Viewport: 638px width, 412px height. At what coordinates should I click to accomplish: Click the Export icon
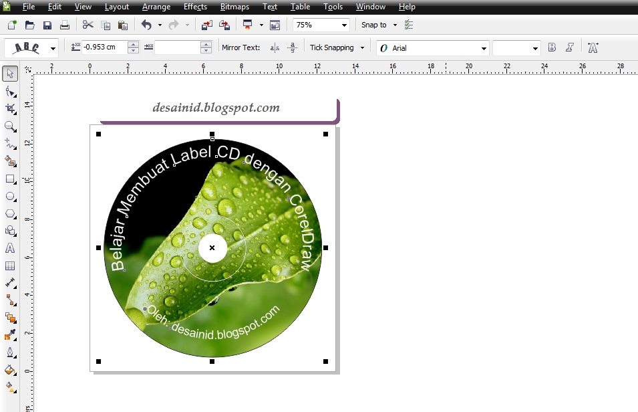pyautogui.click(x=224, y=25)
